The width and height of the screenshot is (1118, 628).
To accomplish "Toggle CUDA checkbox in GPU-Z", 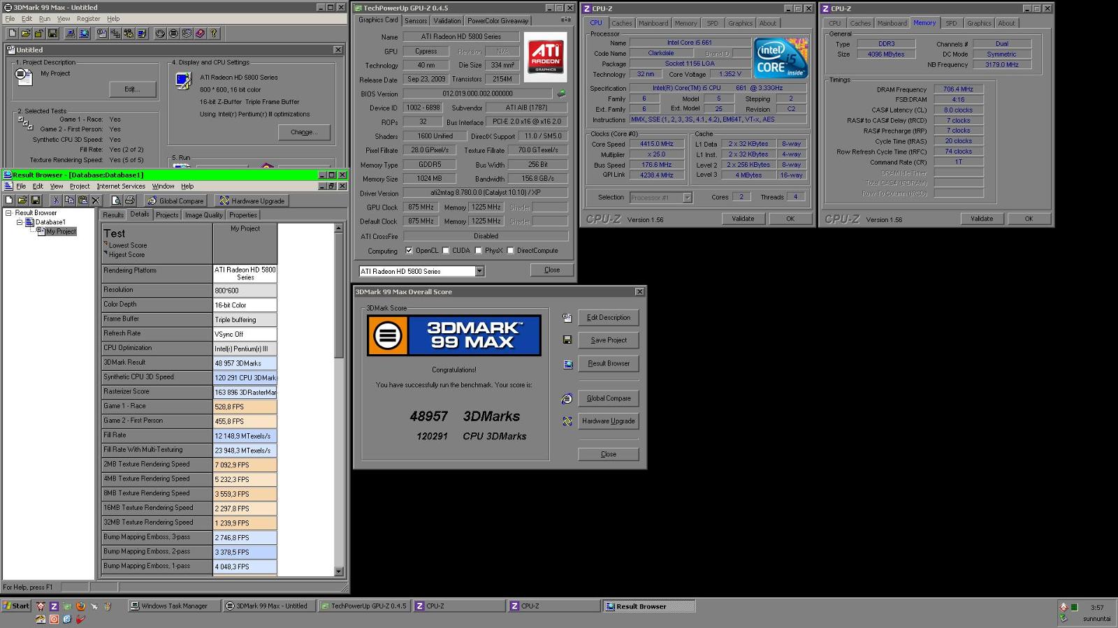I will pos(445,251).
